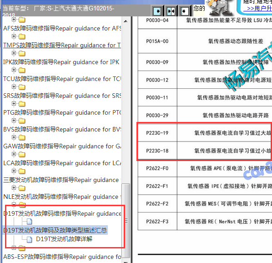Viewport: 272px width, 263px height.
Task: Click fault code cell P223C-19
Action: (x=157, y=133)
